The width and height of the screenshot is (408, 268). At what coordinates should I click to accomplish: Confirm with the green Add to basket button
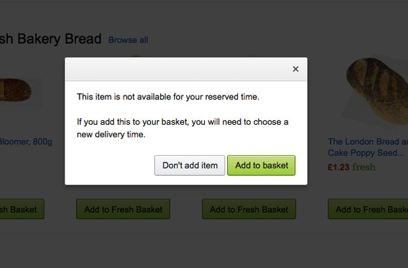(261, 165)
